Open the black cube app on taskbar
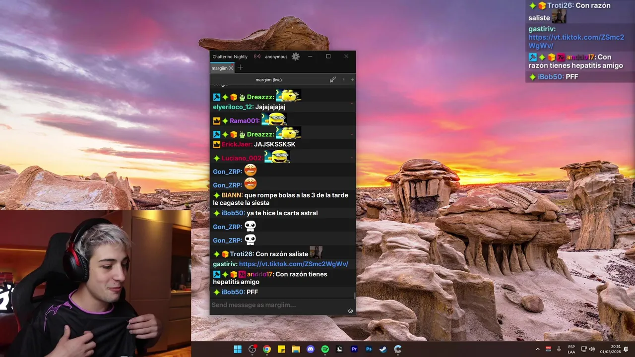This screenshot has width=635, height=357. (x=340, y=349)
